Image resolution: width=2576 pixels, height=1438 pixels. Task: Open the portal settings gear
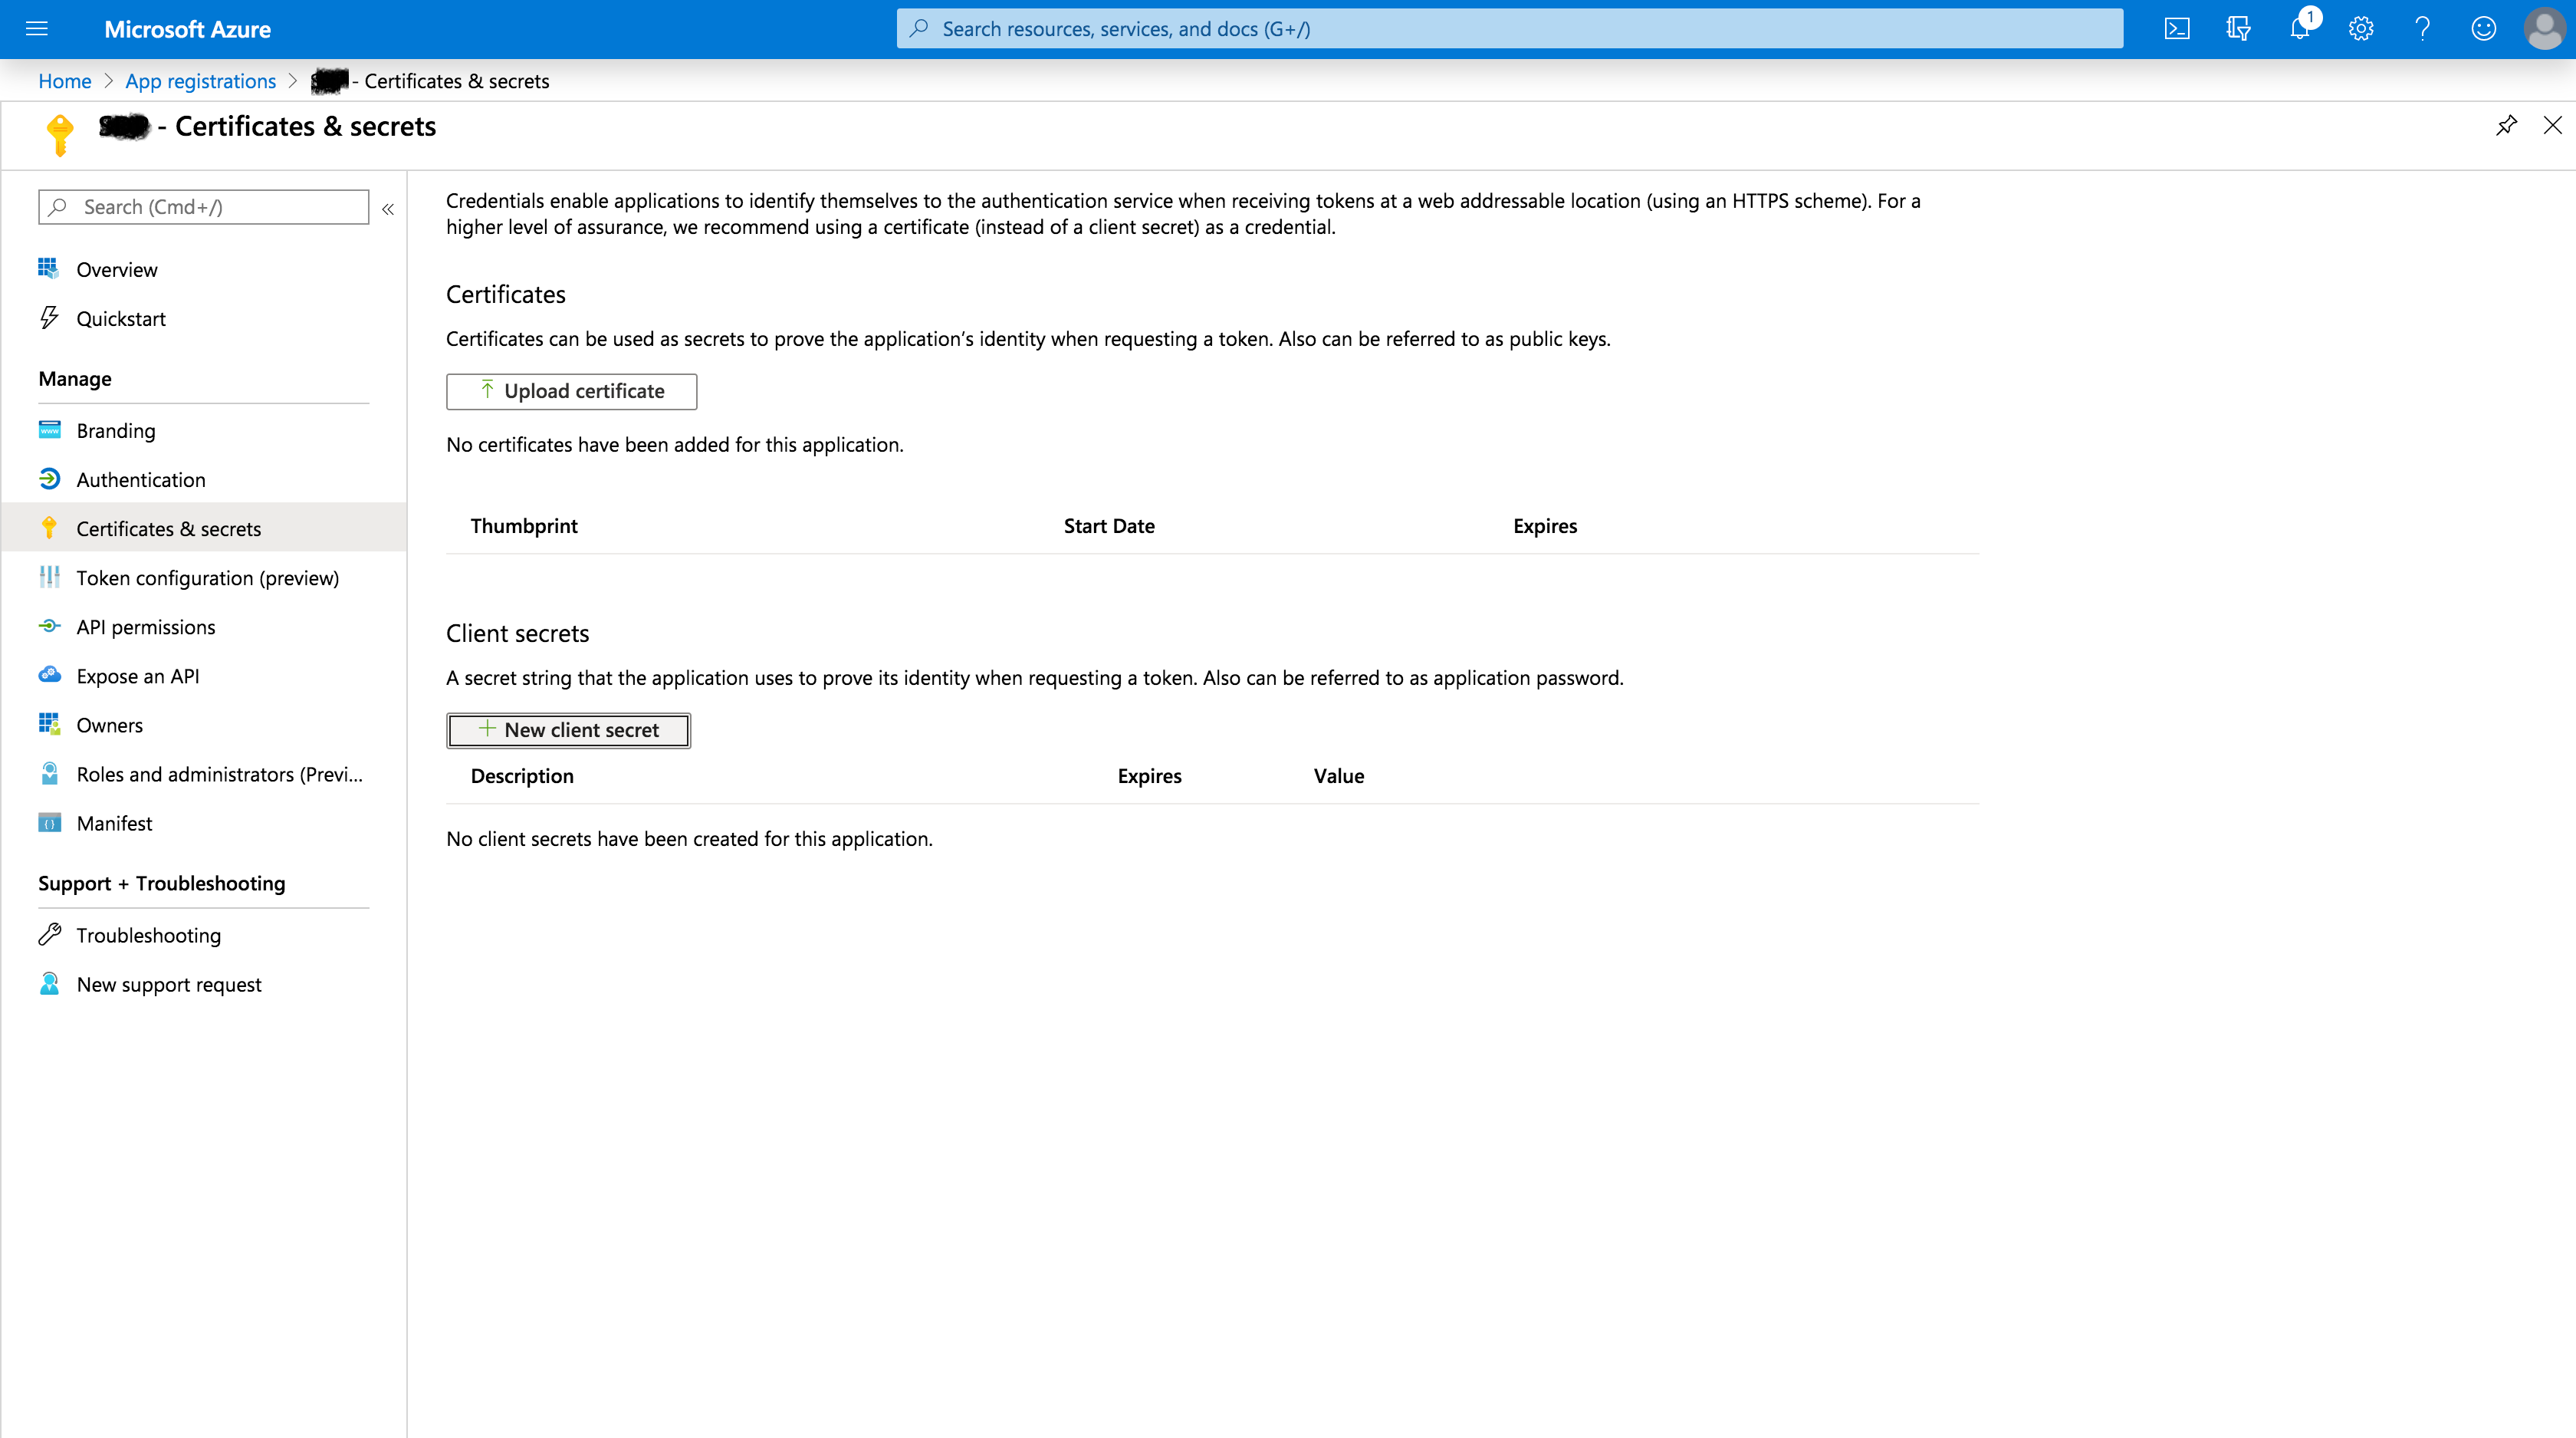[2361, 29]
